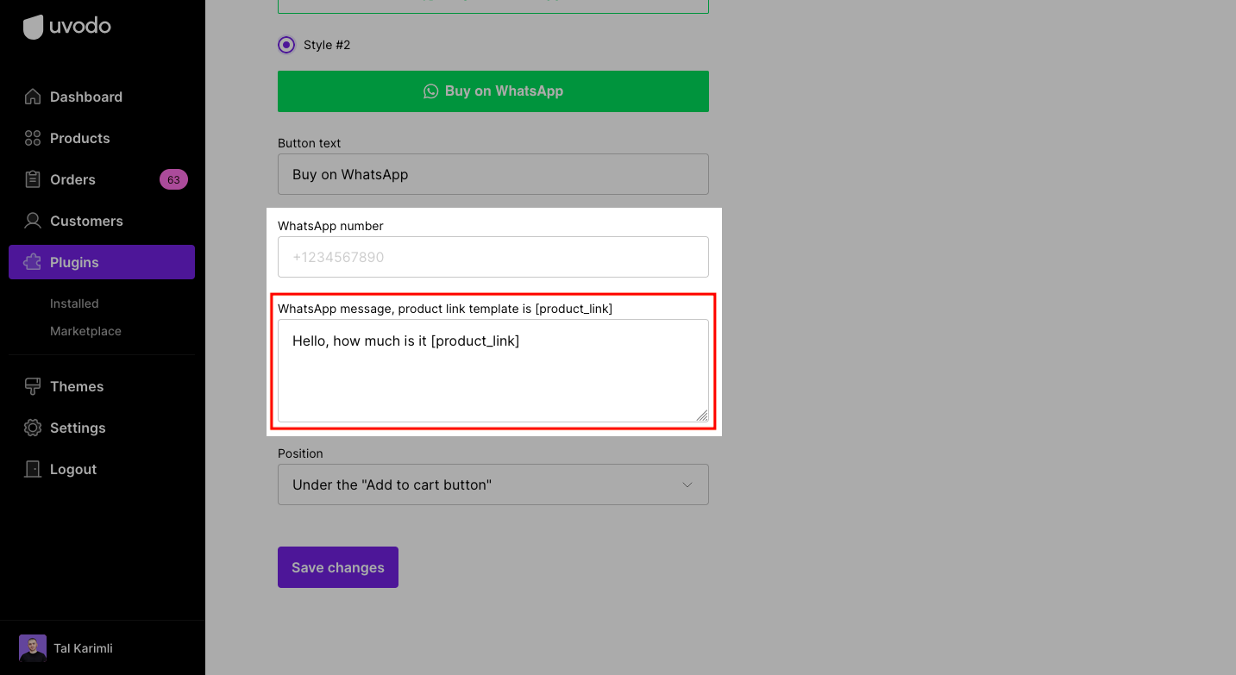Click the Orders count badge 63
The height and width of the screenshot is (675, 1236).
[x=173, y=179]
